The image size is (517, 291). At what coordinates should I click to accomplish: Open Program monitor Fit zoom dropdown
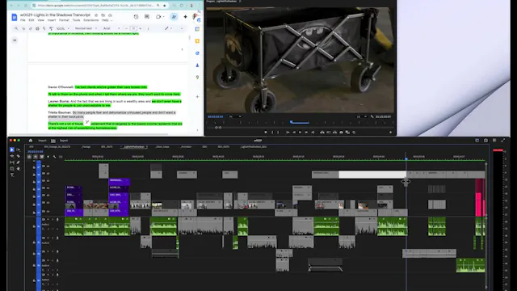pos(235,116)
